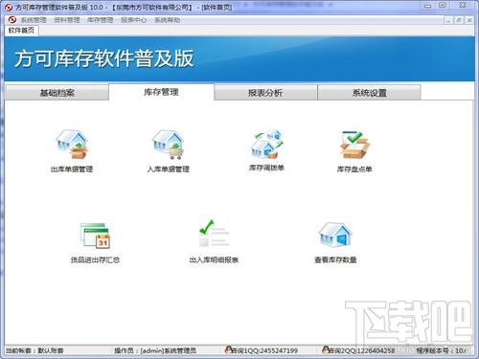
Task: Click 程序版本号 status entry
Action: click(442, 350)
